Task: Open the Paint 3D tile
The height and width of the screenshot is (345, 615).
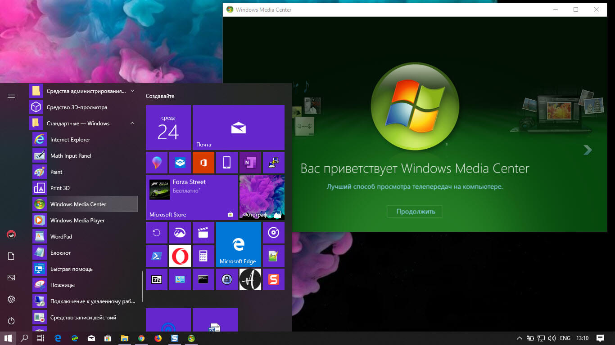Action: 157,163
